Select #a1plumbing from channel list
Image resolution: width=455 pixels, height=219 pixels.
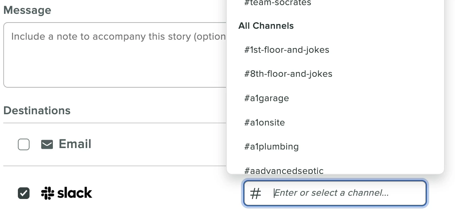[271, 147]
